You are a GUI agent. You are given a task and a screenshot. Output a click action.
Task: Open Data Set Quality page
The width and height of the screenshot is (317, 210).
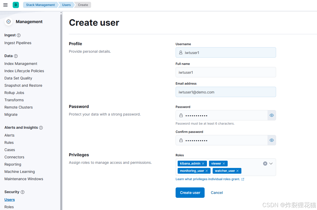click(x=18, y=78)
